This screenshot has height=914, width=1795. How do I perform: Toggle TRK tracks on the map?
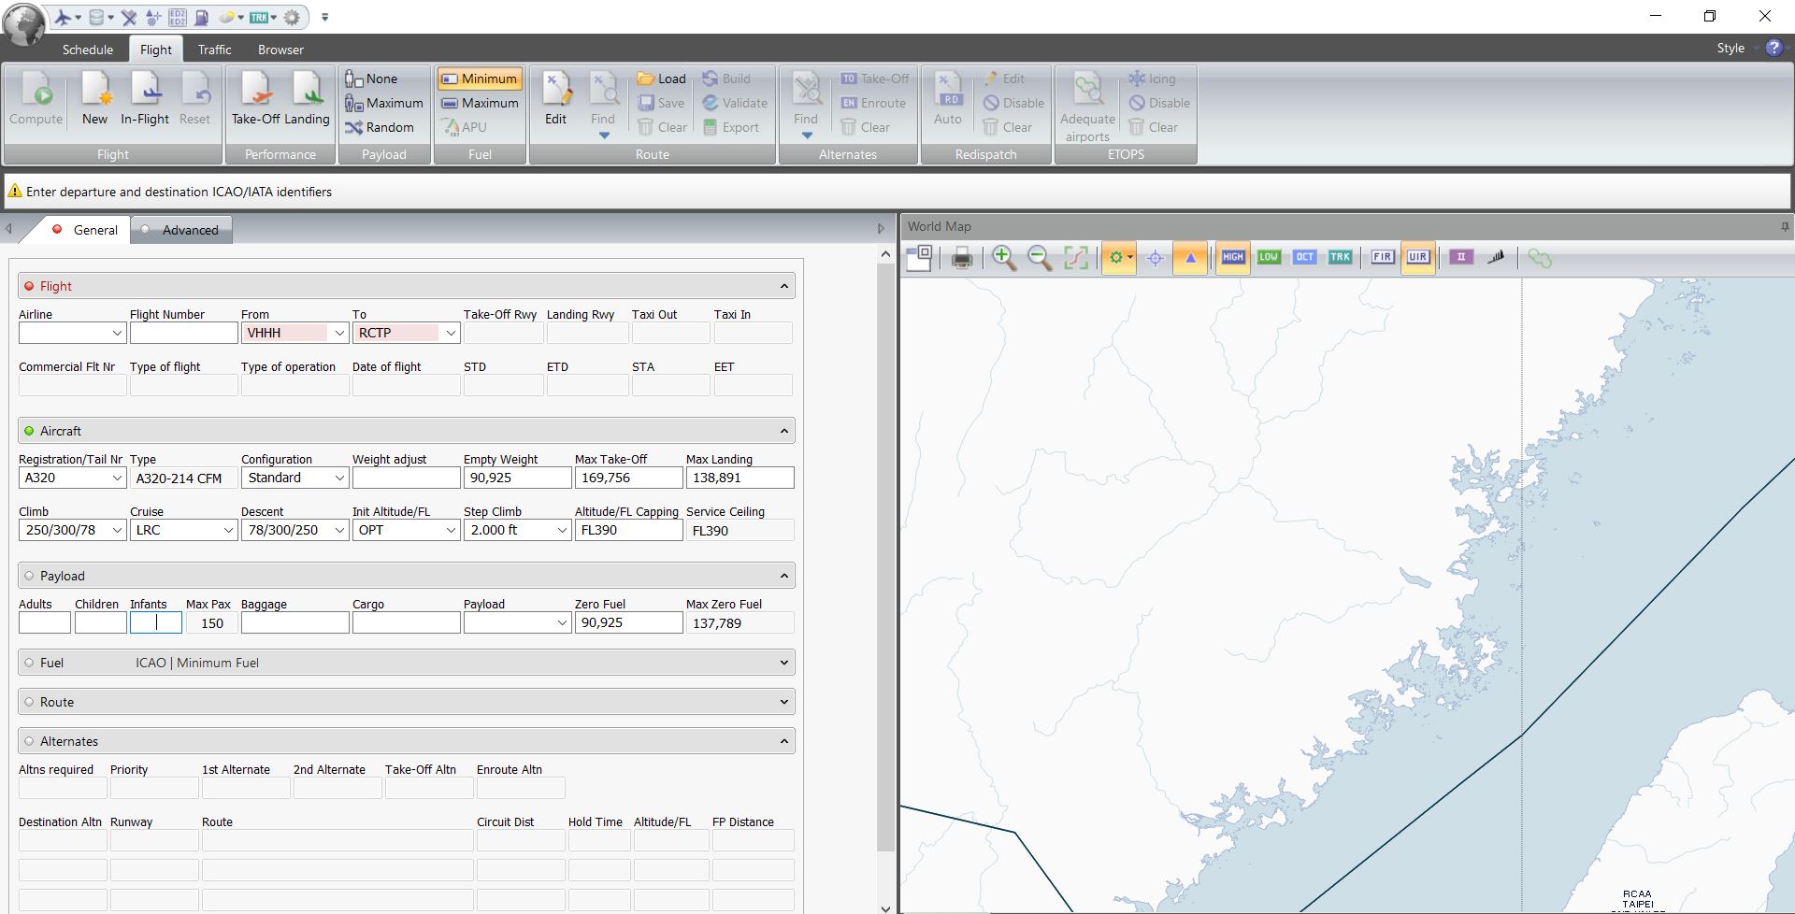(1340, 258)
